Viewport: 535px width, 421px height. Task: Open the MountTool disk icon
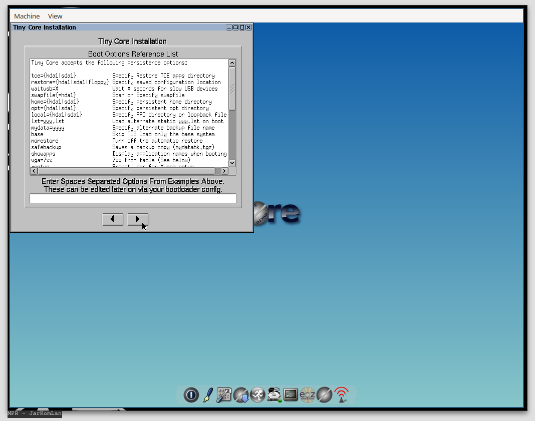[x=275, y=395]
